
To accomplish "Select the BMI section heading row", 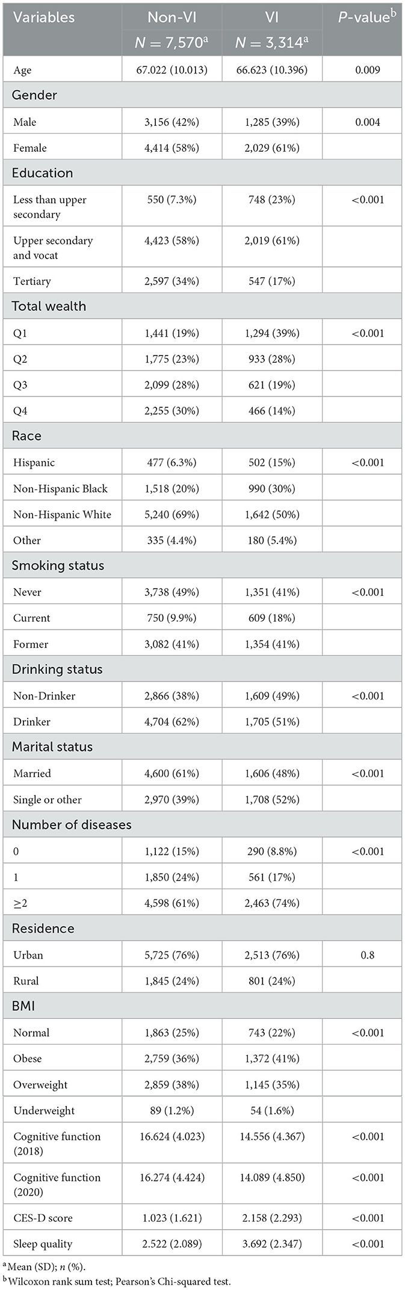I will point(23,1006).
